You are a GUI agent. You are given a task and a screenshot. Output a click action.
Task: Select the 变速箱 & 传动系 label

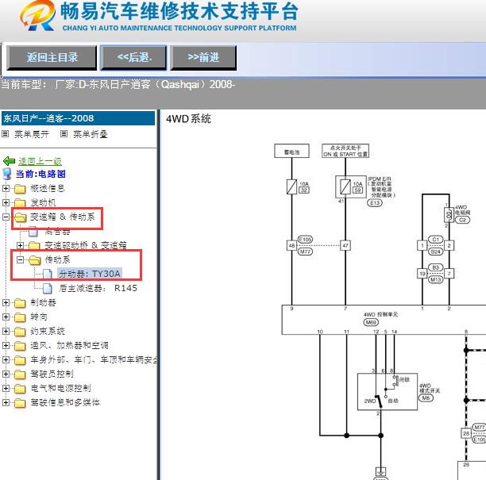click(63, 217)
